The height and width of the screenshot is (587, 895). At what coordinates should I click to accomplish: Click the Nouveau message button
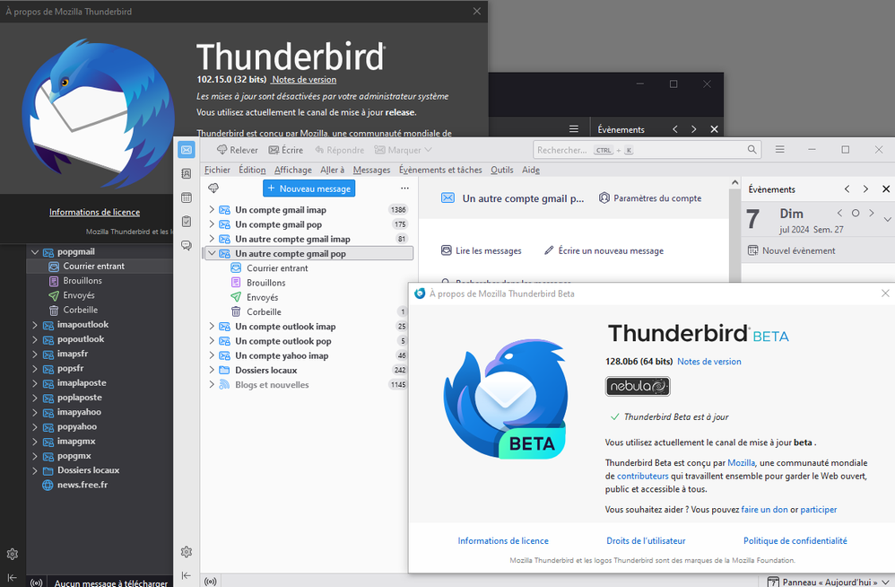(308, 188)
